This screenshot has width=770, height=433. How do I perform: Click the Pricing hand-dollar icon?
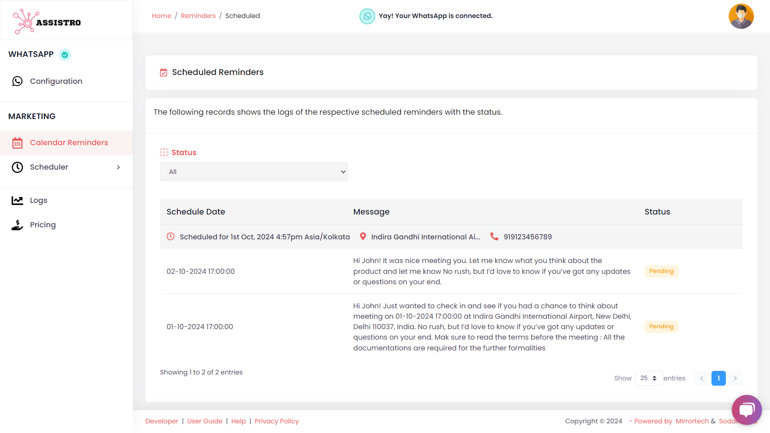[17, 225]
